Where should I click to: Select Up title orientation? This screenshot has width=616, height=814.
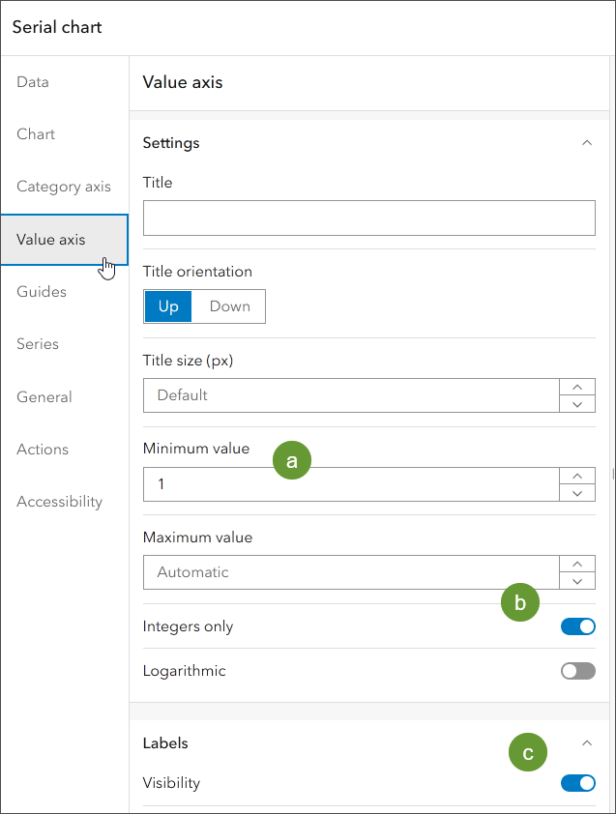(x=168, y=306)
